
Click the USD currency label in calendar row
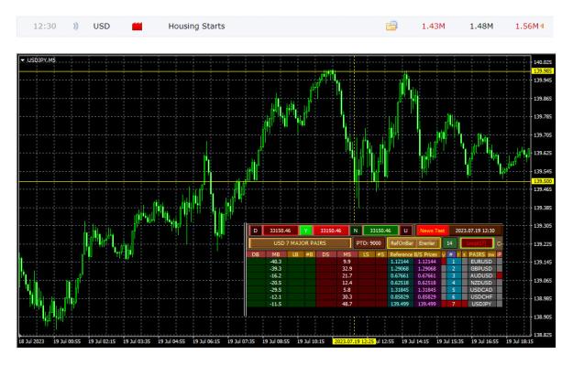click(x=102, y=27)
